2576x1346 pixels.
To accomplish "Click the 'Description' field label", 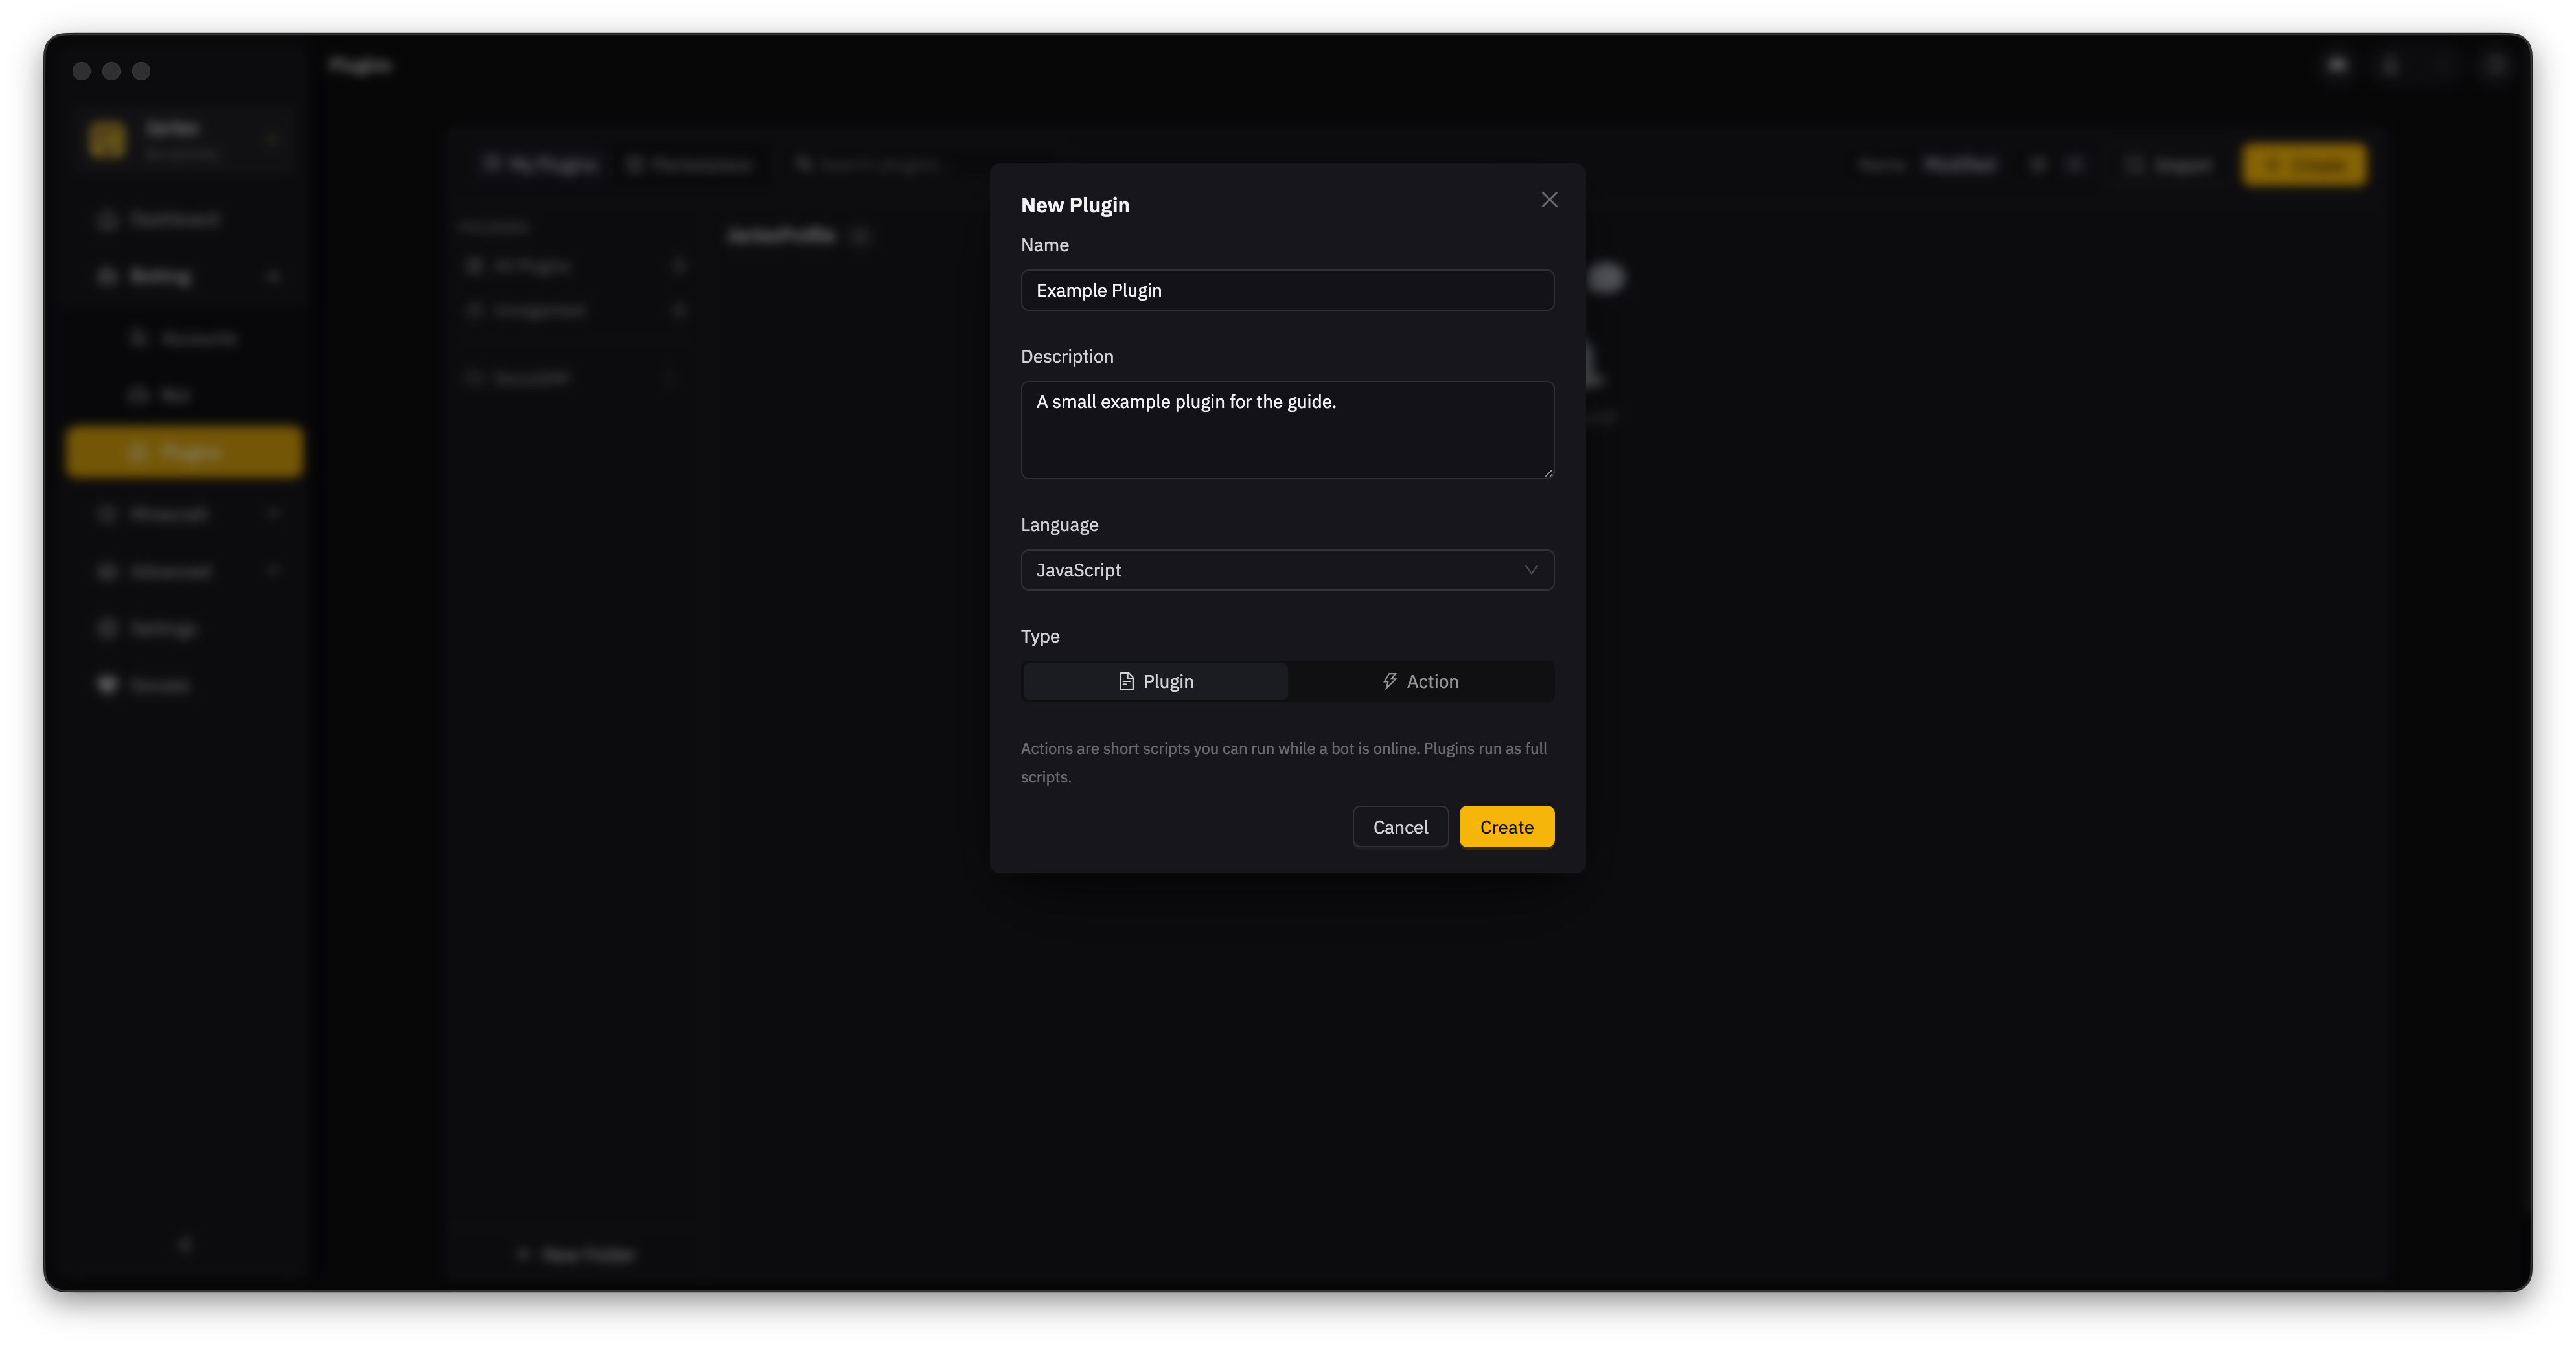I will coord(1067,357).
